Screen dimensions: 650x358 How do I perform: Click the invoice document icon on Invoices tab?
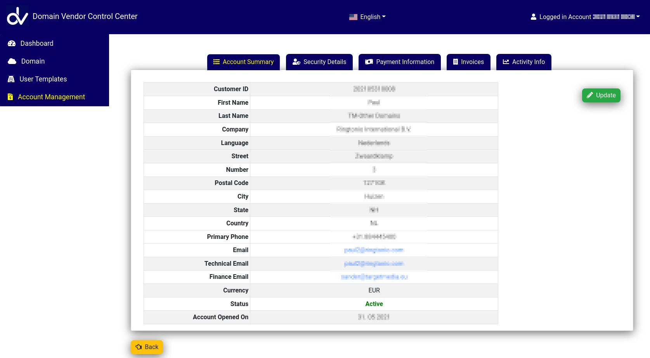click(454, 62)
